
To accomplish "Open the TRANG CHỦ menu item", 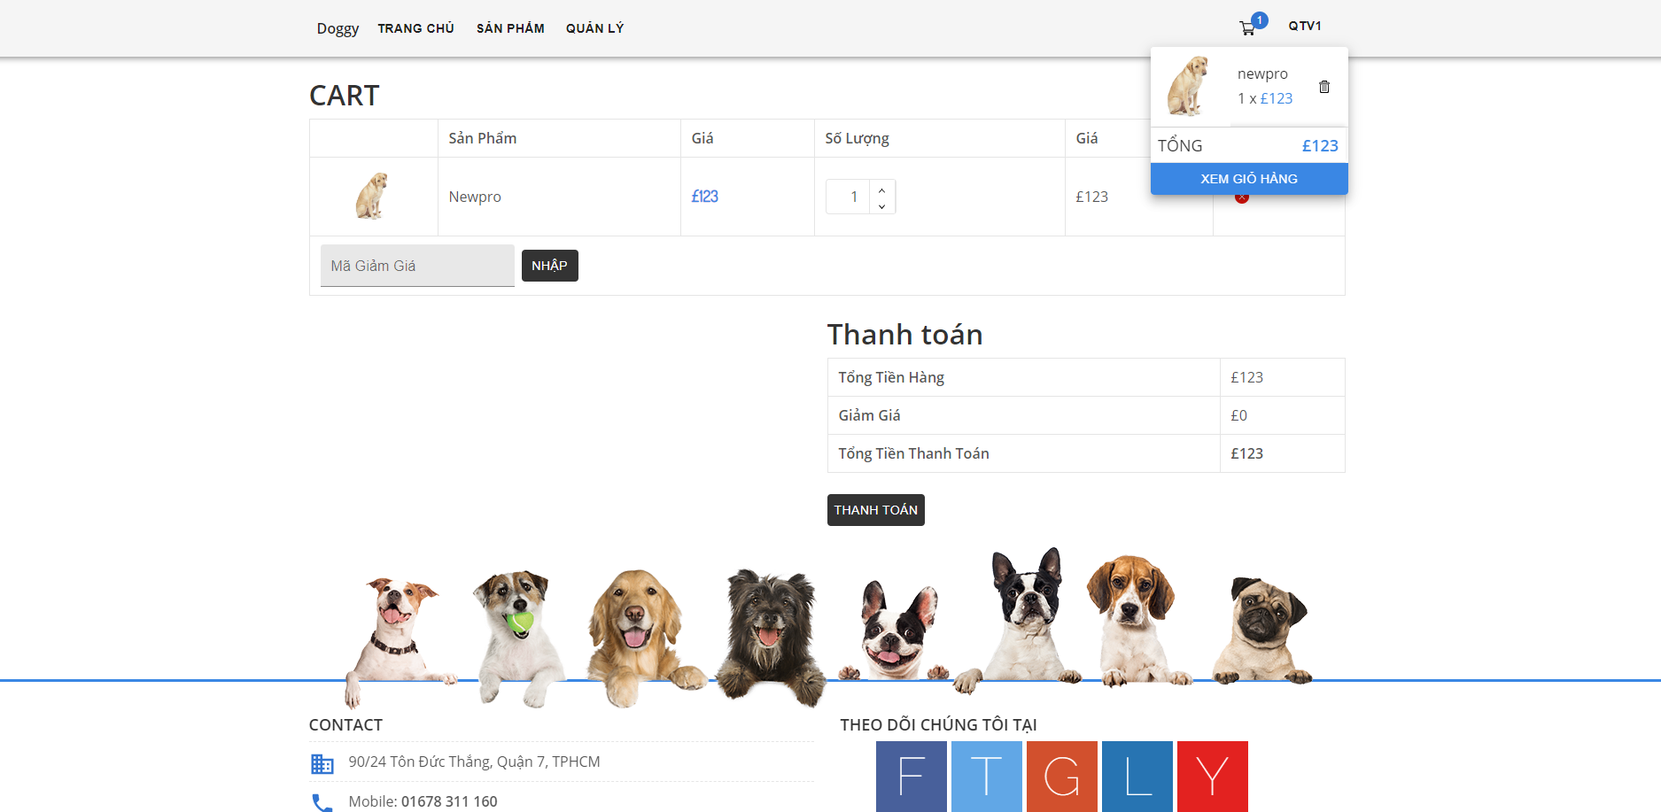I will point(416,27).
